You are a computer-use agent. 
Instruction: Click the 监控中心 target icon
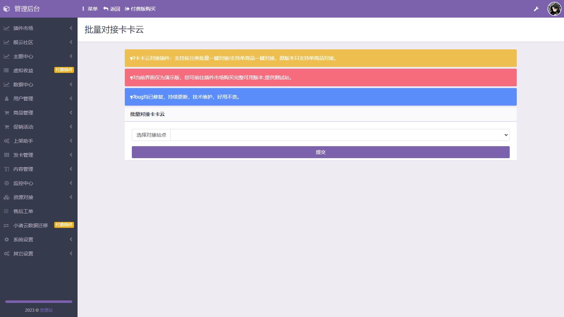(x=6, y=183)
